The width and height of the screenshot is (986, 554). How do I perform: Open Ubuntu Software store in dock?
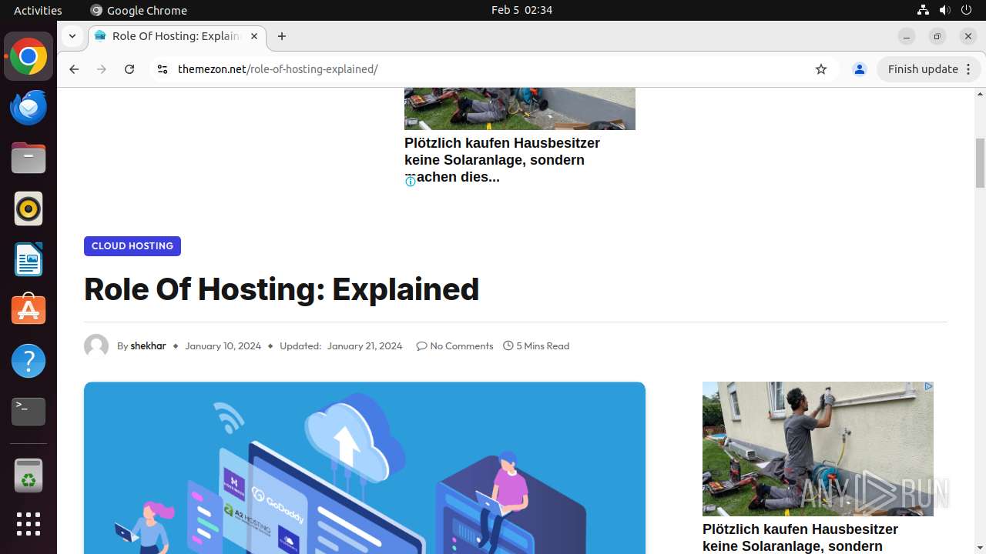(x=29, y=310)
